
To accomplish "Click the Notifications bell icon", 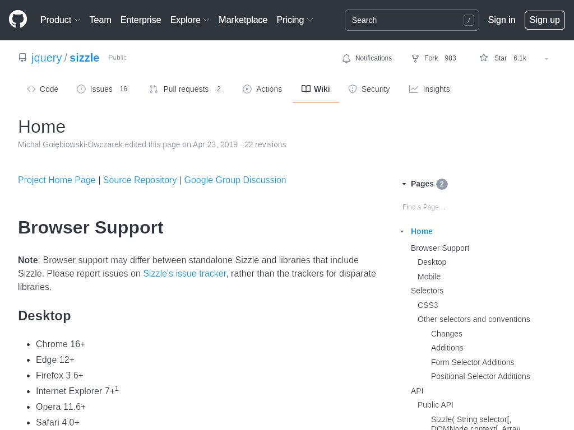I will tap(346, 58).
